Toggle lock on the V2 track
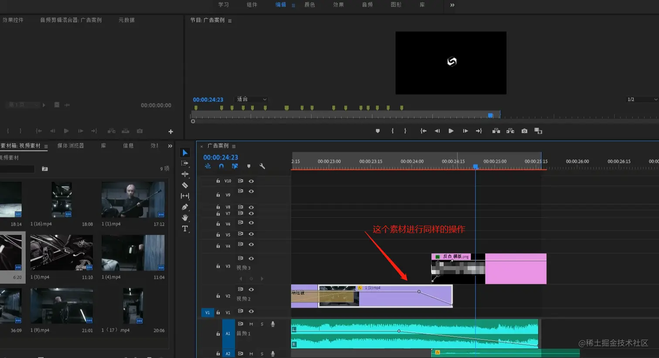This screenshot has height=358, width=659. tap(218, 296)
